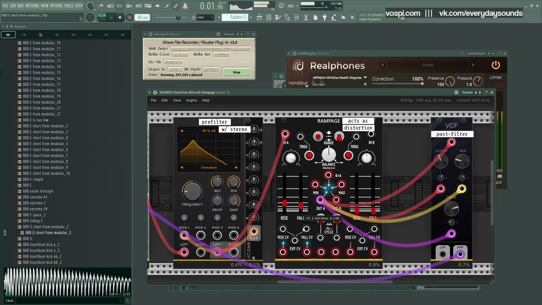
Task: Click Stop in Wave File Recorder plugin
Action: point(236,72)
